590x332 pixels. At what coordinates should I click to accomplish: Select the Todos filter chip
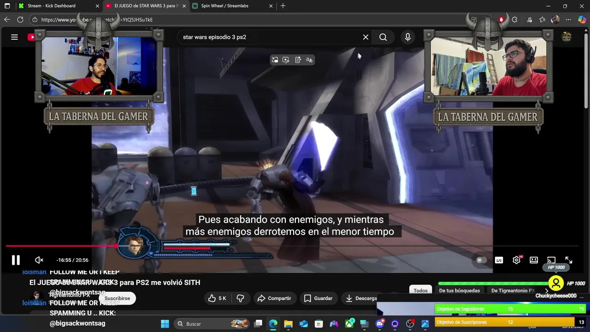tap(420, 290)
